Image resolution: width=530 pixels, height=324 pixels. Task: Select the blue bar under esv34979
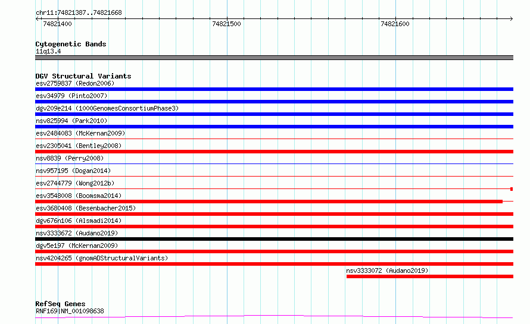pos(274,102)
